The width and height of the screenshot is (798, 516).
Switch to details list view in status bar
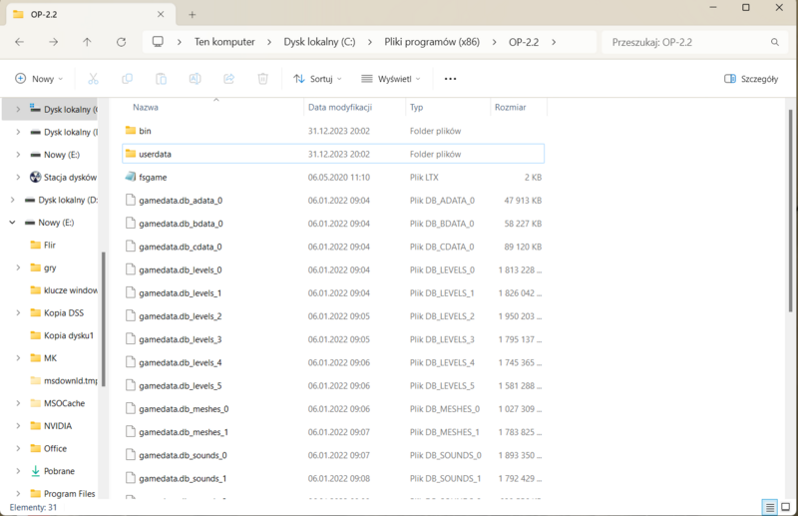(x=769, y=507)
